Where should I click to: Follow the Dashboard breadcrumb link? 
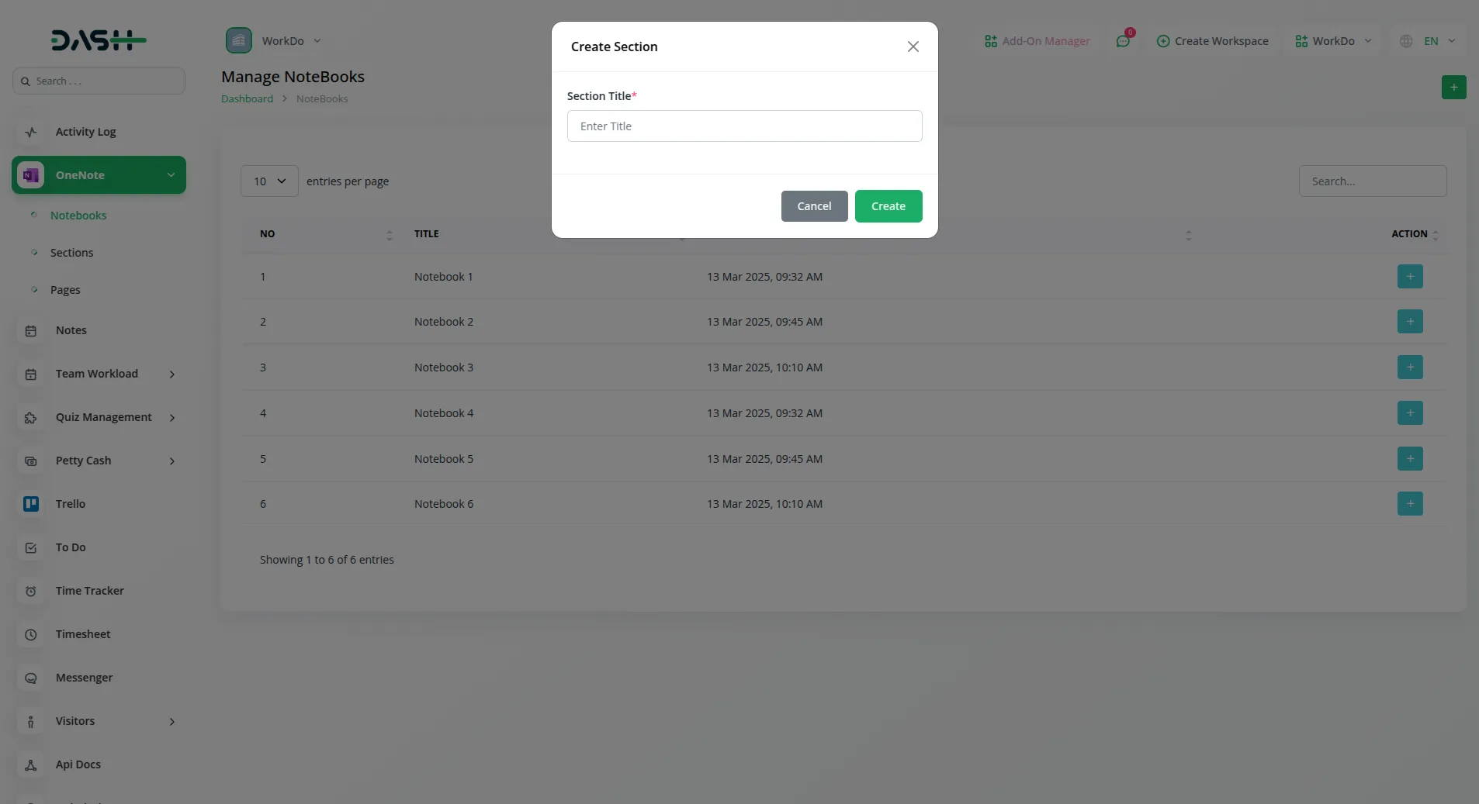pyautogui.click(x=246, y=98)
